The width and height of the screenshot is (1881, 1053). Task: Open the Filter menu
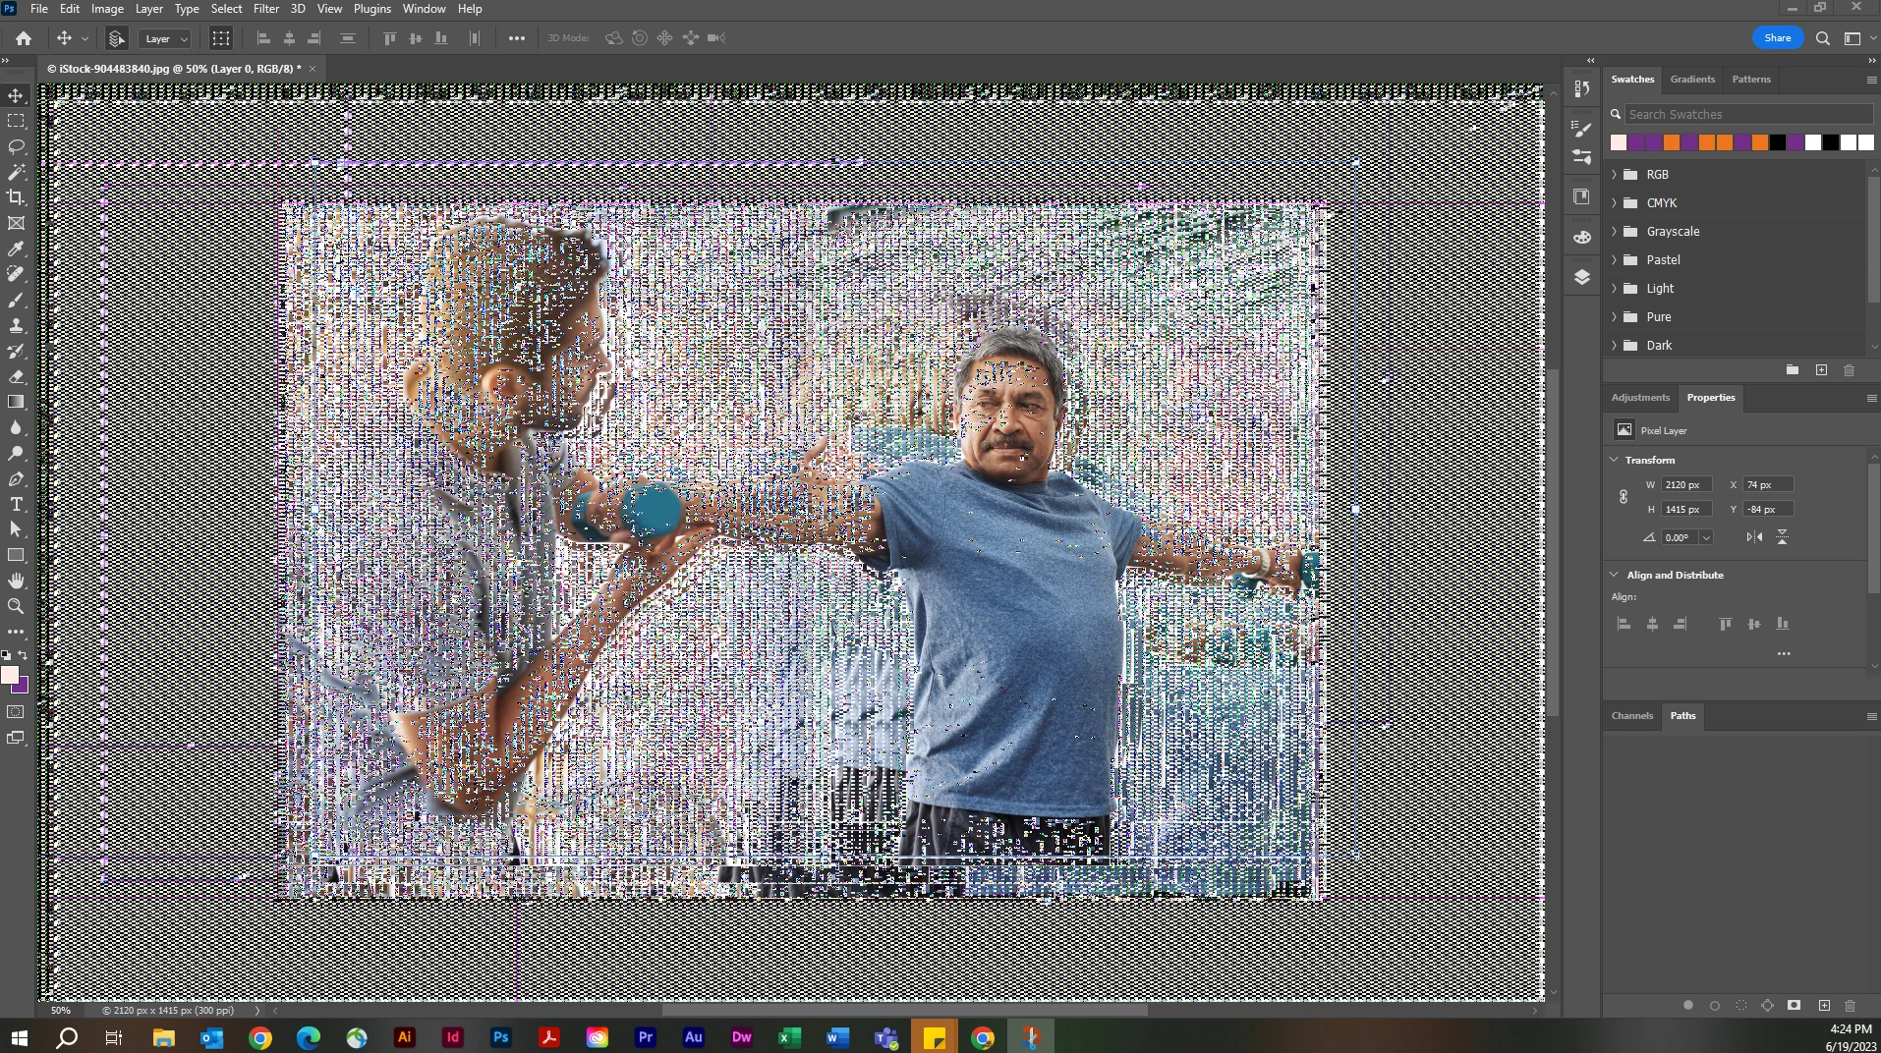pos(266,9)
